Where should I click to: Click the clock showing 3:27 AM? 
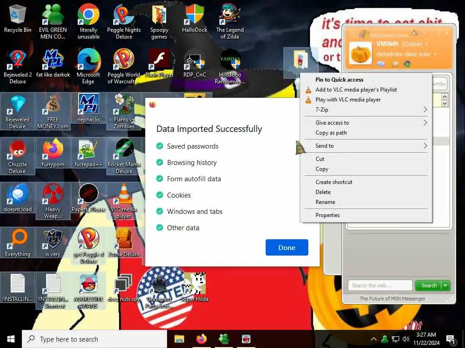pyautogui.click(x=426, y=339)
